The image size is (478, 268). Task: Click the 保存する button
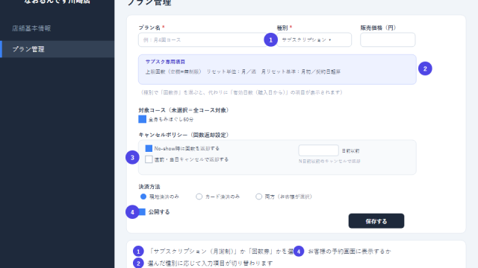coord(376,221)
